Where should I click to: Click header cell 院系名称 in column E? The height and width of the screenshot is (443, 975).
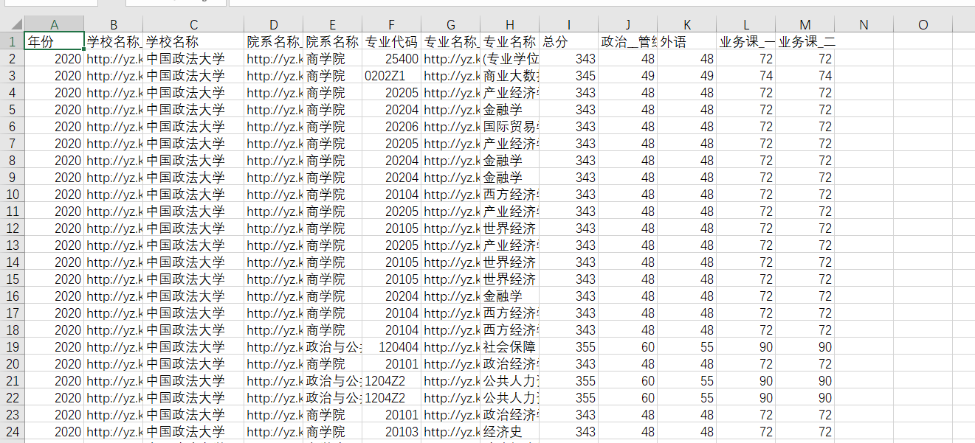point(333,41)
